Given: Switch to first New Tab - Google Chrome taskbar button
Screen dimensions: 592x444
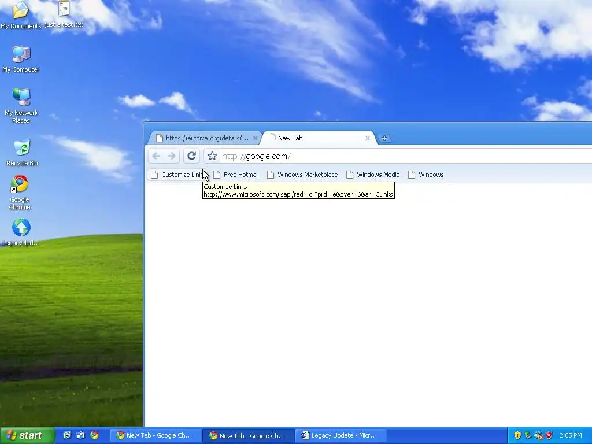Looking at the screenshot, I should tap(155, 436).
